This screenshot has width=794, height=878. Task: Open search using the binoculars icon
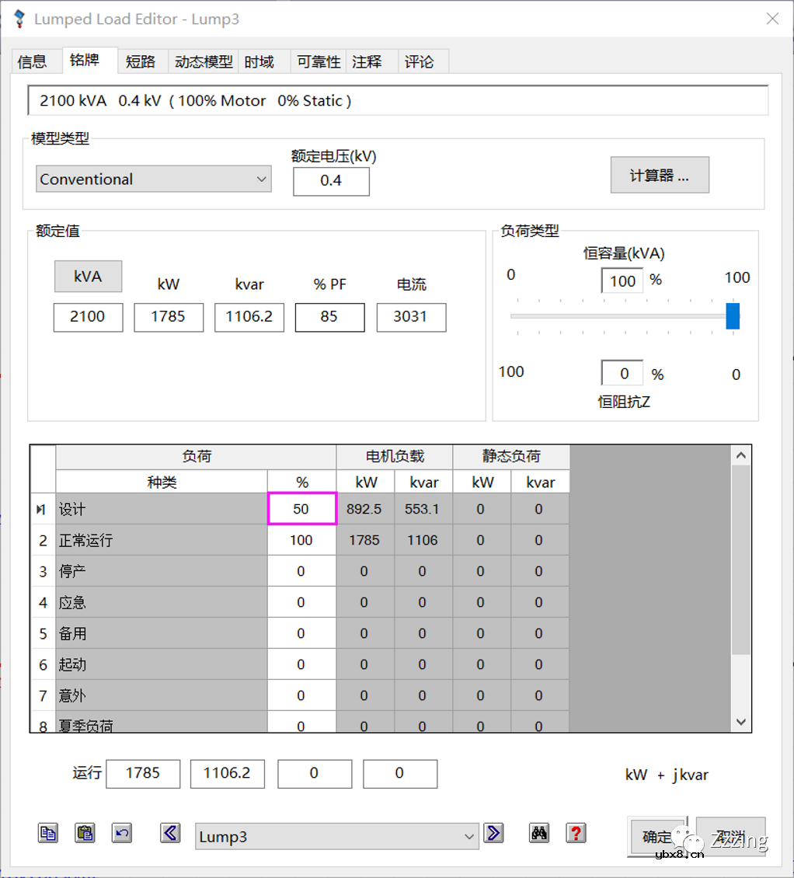pyautogui.click(x=539, y=833)
